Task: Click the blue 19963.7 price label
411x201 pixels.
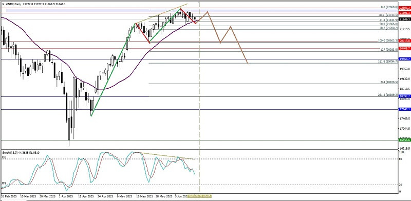Action: click(404, 59)
